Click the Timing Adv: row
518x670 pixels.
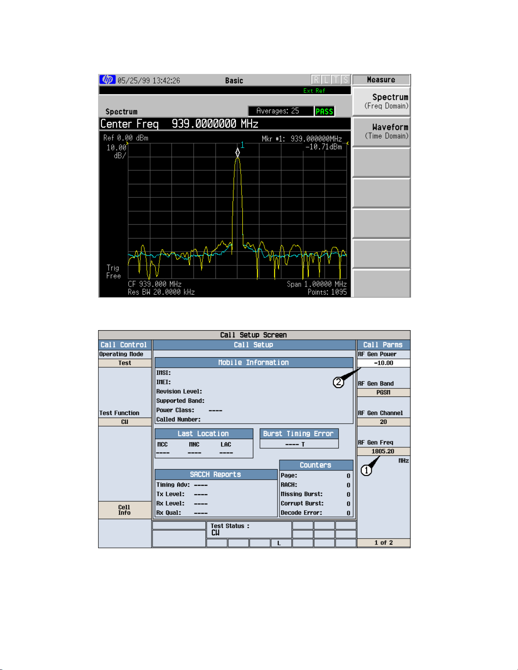pos(182,485)
